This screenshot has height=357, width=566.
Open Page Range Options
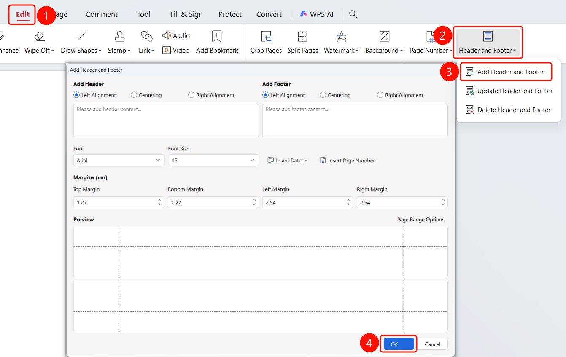(421, 220)
